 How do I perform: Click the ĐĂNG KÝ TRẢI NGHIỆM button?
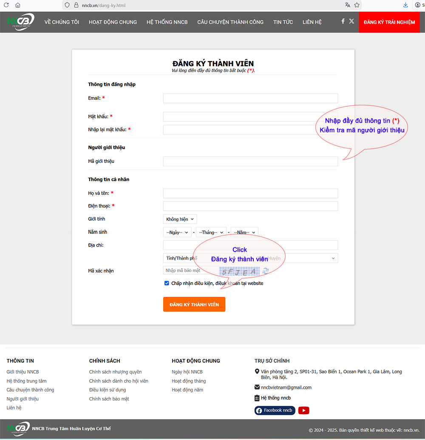[x=389, y=22]
